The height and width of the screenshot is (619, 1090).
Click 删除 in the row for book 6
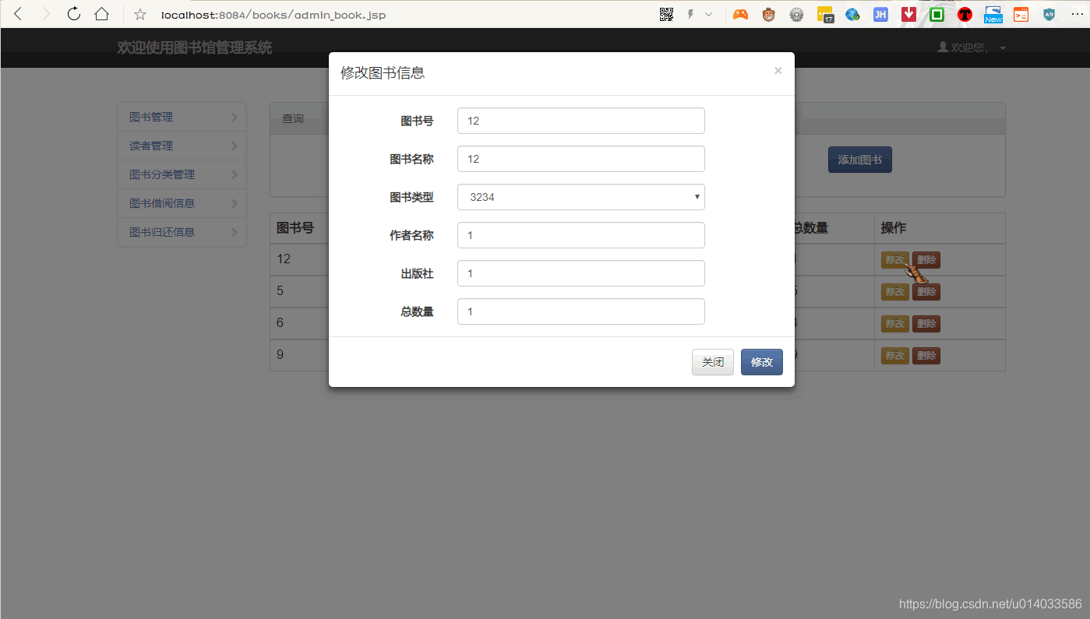tap(926, 324)
